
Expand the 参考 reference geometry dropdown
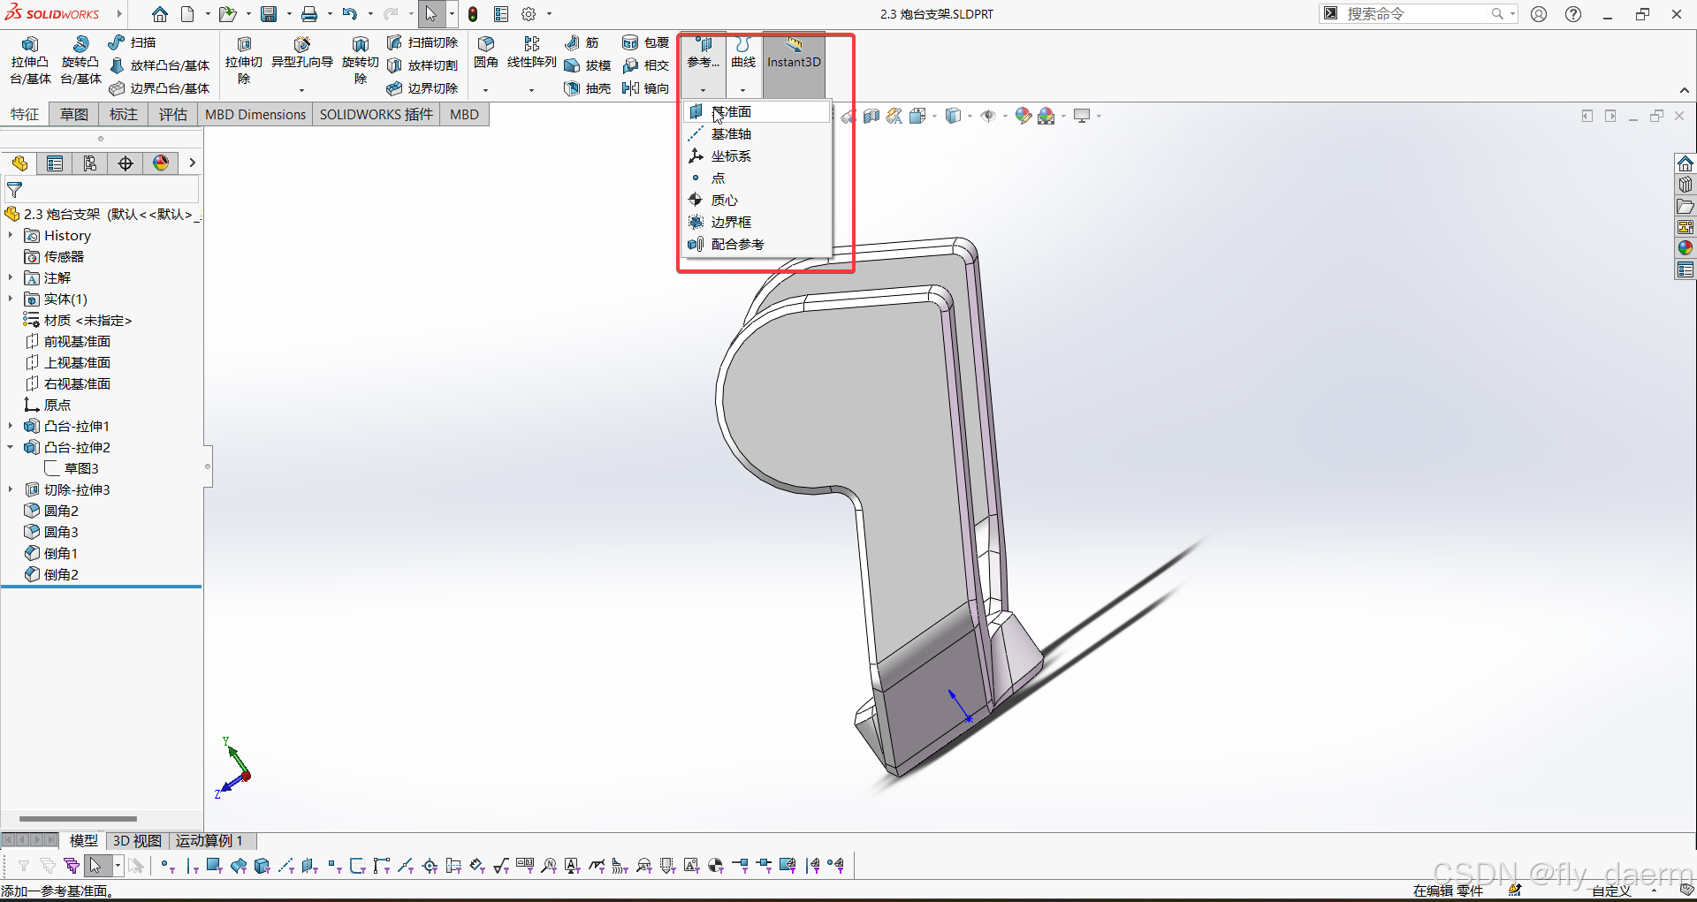click(704, 89)
